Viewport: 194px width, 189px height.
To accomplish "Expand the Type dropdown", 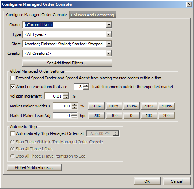I will (x=109, y=34).
